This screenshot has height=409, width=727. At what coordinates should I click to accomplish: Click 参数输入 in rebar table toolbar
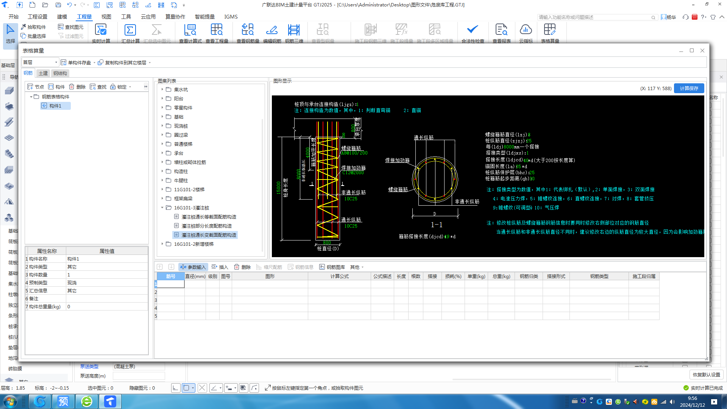[x=193, y=267]
